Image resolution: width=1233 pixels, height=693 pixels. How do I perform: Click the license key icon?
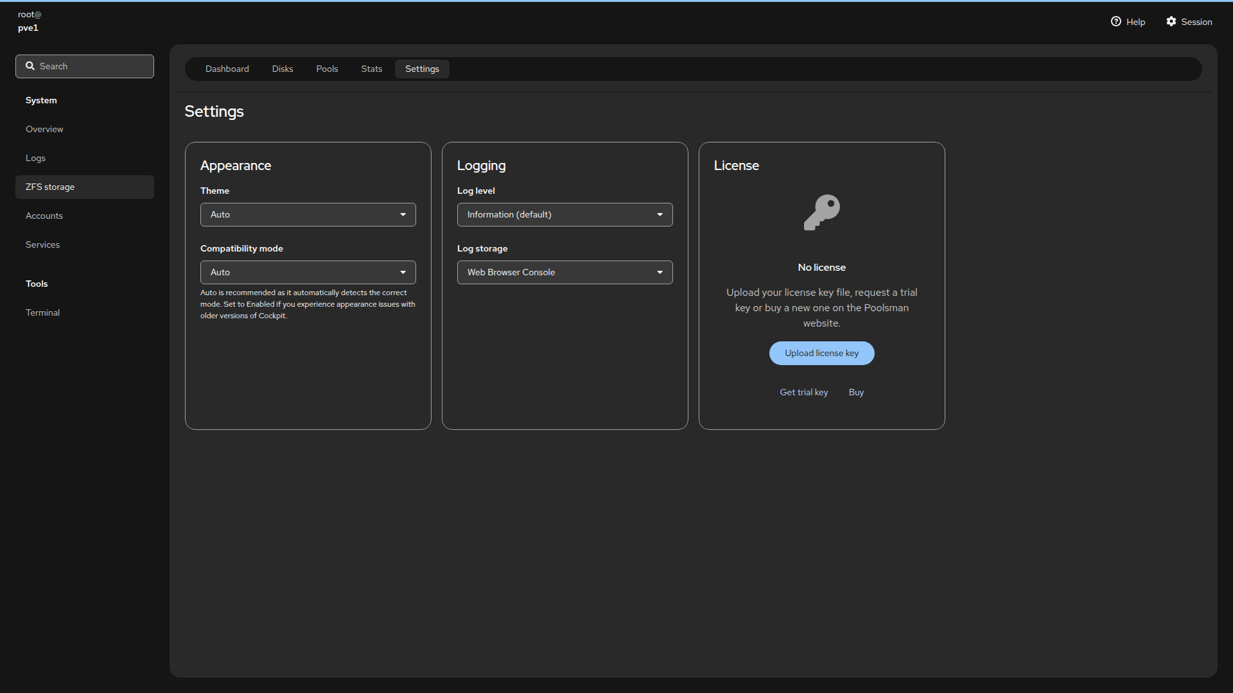click(x=821, y=212)
